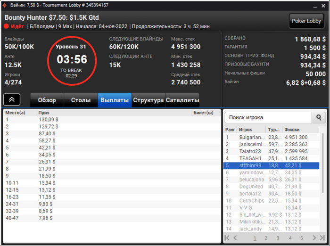Click the player list vertical scrollbar
330x246 pixels.
coord(323,163)
